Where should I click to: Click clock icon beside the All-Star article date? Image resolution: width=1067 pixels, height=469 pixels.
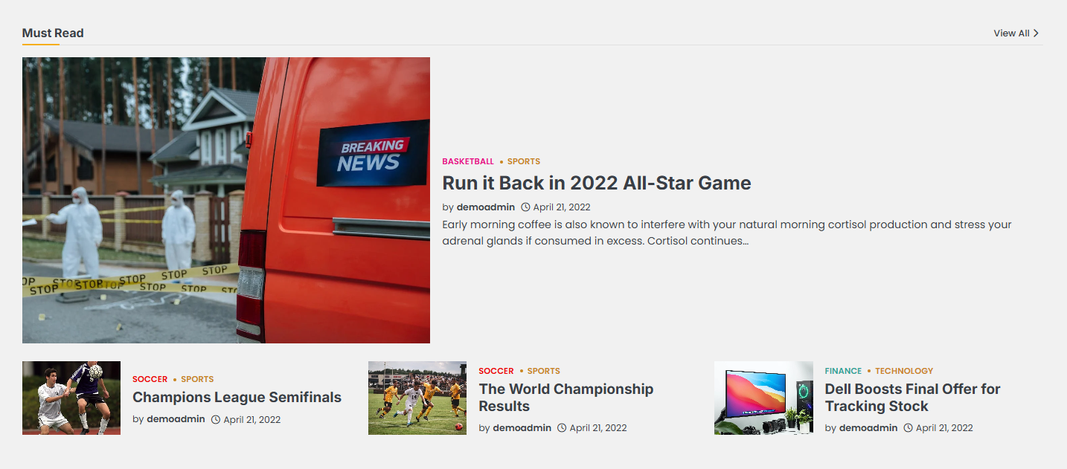(x=525, y=207)
